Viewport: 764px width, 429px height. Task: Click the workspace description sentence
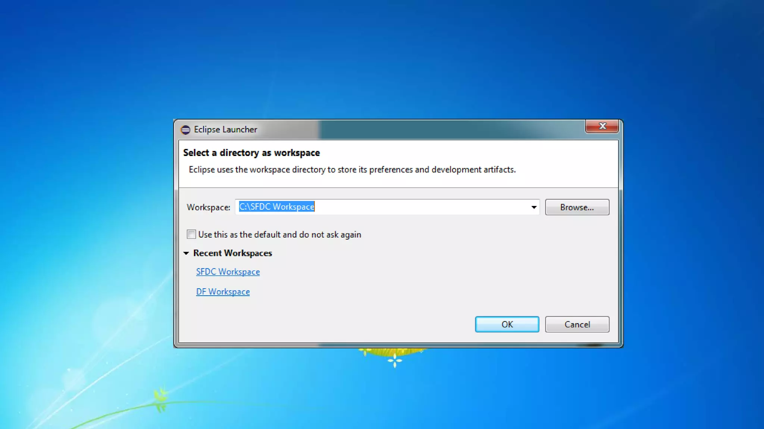pyautogui.click(x=352, y=170)
